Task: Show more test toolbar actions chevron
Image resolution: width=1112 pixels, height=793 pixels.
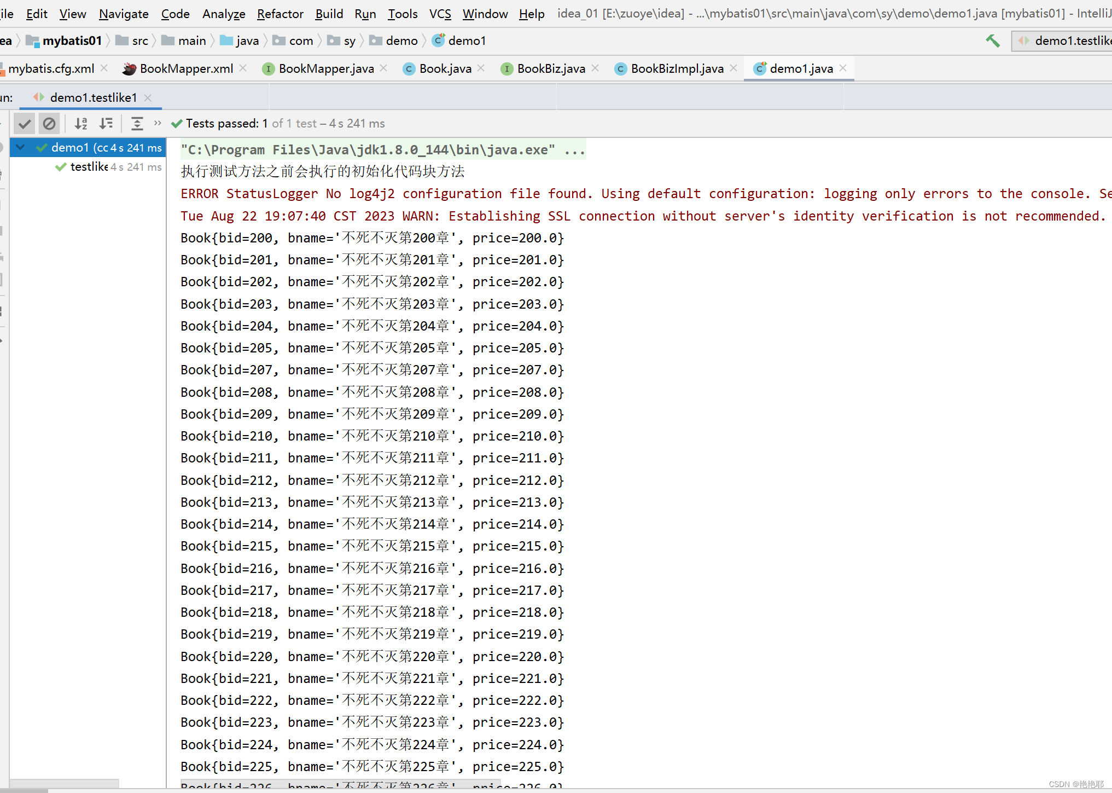Action: (158, 124)
